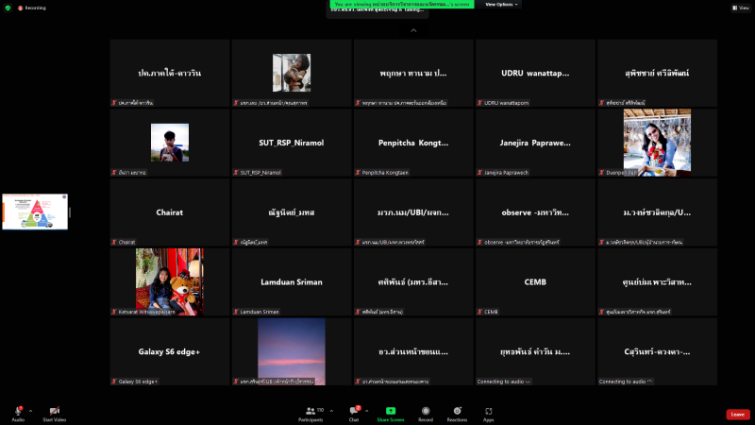Click the red Leave button
The width and height of the screenshot is (755, 425).
(738, 414)
